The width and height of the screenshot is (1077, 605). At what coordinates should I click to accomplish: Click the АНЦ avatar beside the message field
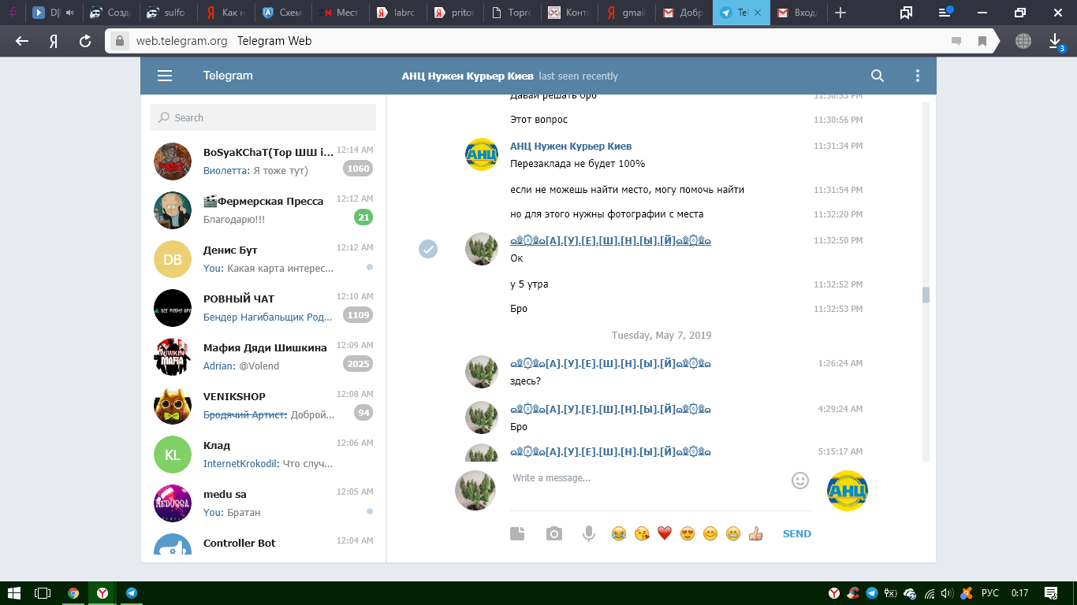click(848, 491)
